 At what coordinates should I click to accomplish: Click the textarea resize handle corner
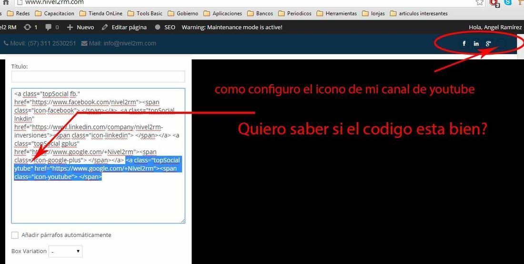coord(182,221)
